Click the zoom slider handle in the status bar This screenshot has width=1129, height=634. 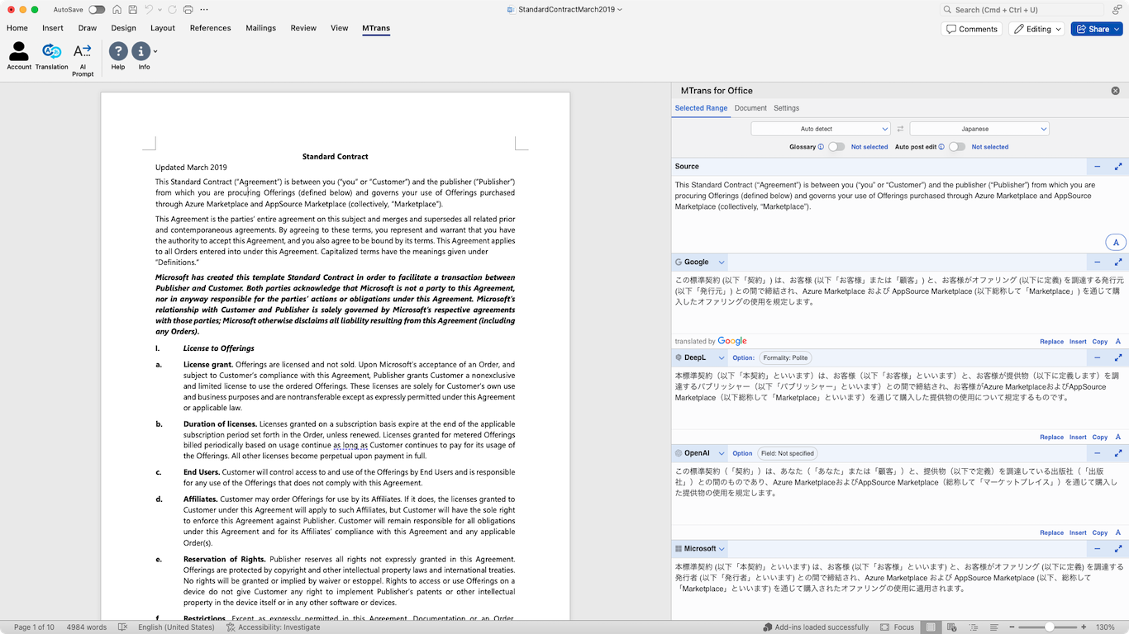point(1049,627)
